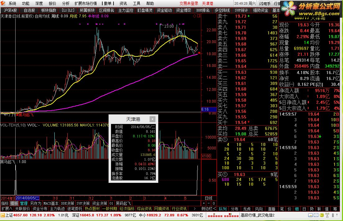The image size is (343, 221).
Task: Open the 分析 menu
Action: click(x=66, y=3)
